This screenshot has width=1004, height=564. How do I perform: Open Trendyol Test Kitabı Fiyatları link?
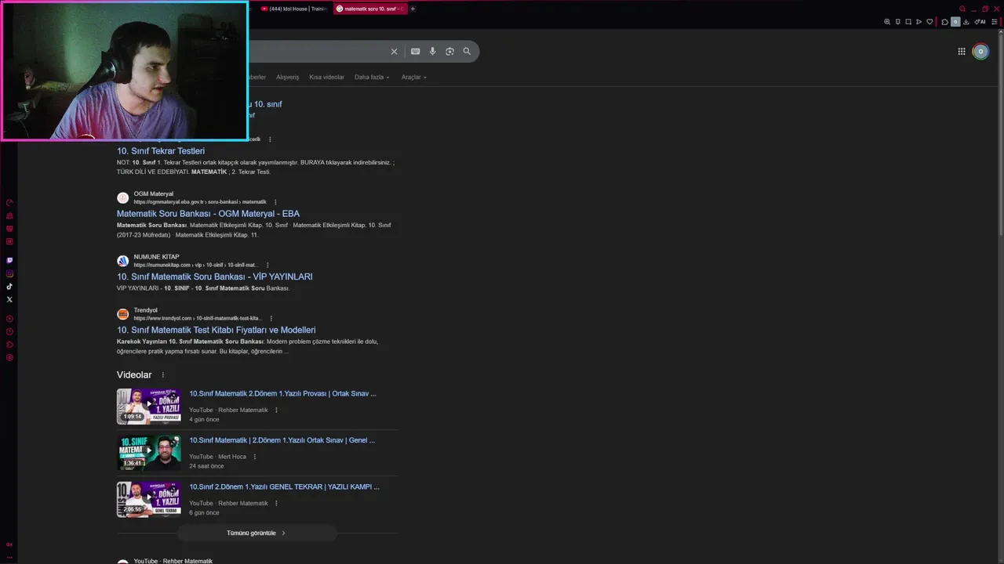tap(216, 330)
